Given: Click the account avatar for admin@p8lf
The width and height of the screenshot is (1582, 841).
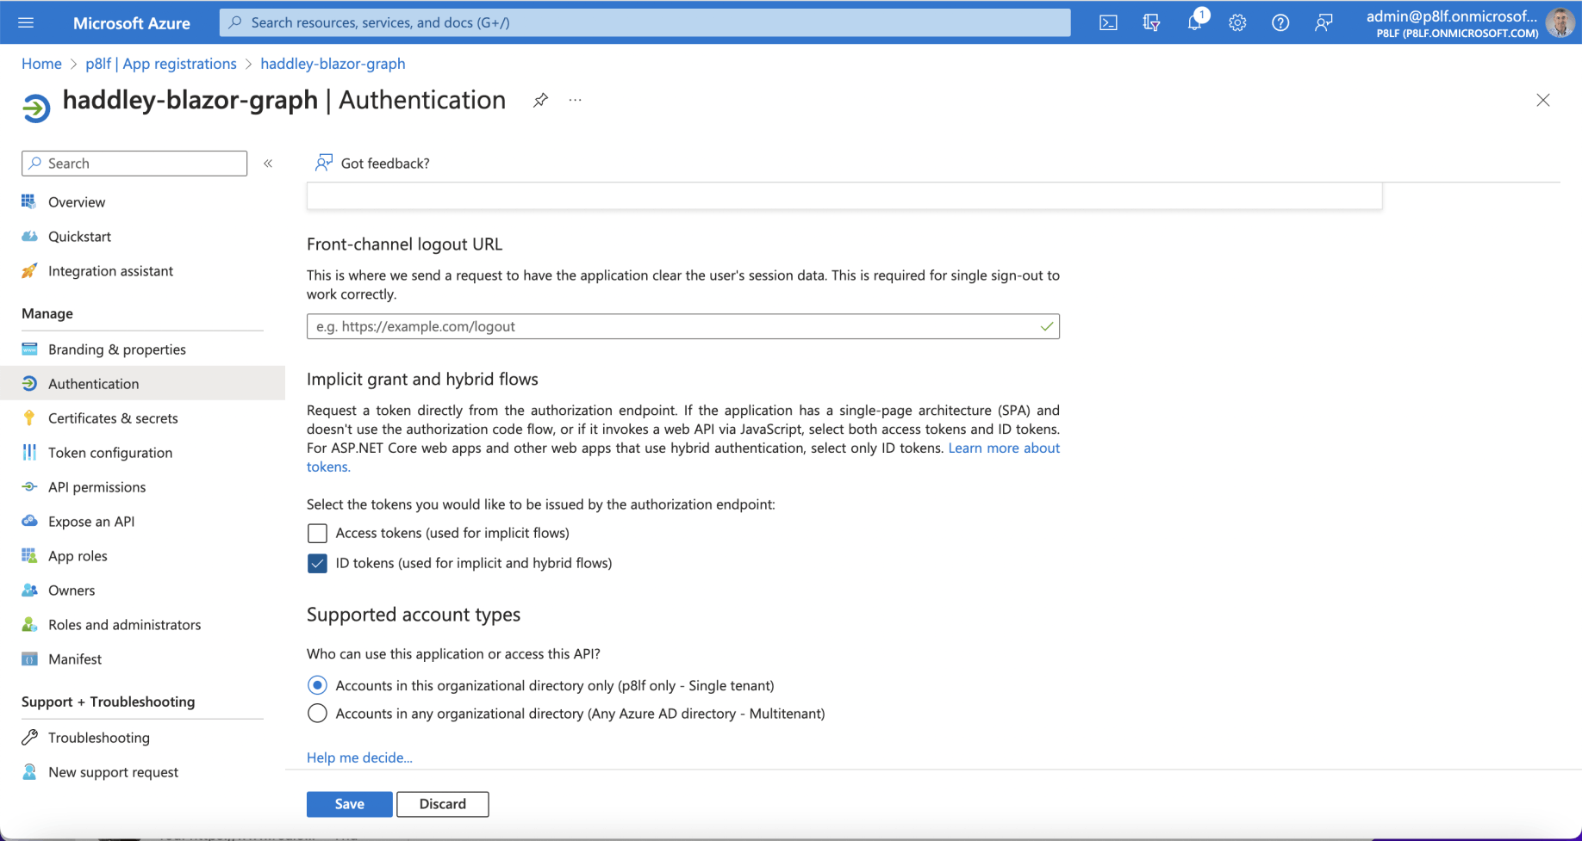Looking at the screenshot, I should 1561,22.
